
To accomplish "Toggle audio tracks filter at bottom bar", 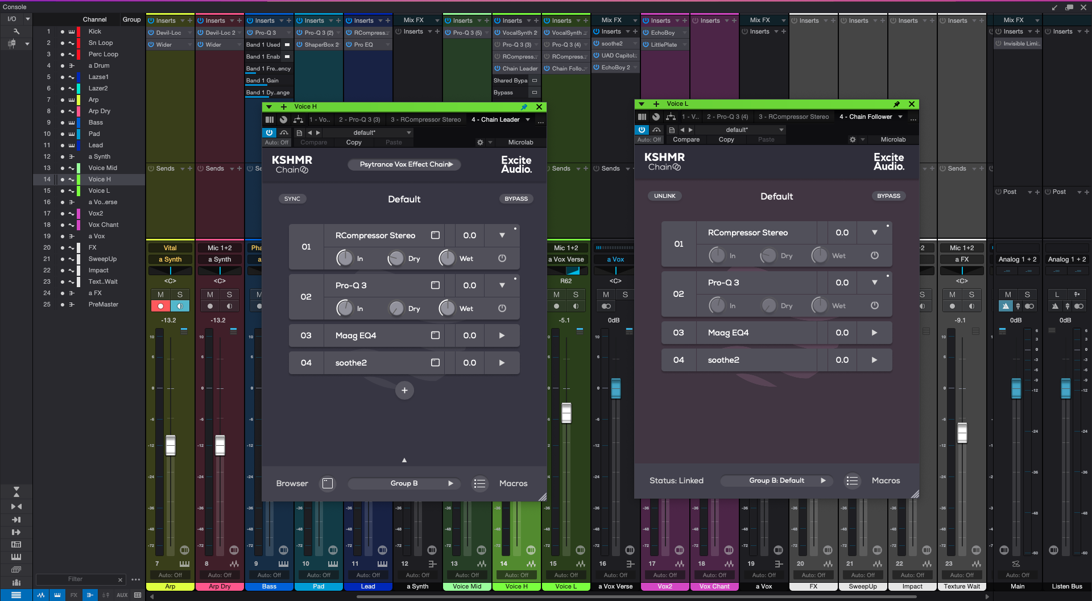I will point(41,595).
